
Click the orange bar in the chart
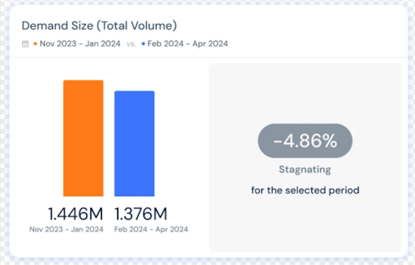tap(83, 138)
